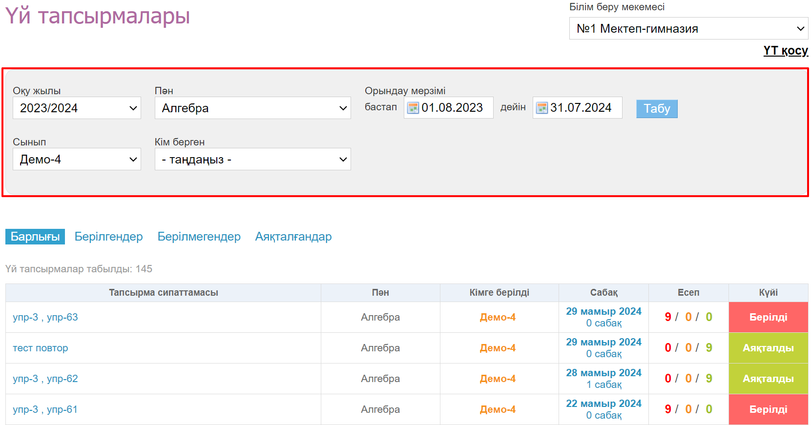The width and height of the screenshot is (811, 425).
Task: Select the Берілмегендер tab
Action: 199,237
